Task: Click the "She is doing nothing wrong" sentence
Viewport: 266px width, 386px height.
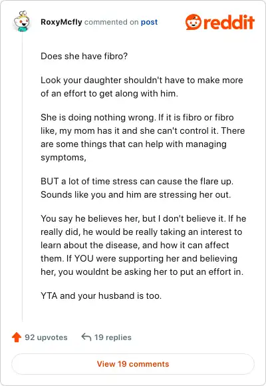Action: point(98,117)
